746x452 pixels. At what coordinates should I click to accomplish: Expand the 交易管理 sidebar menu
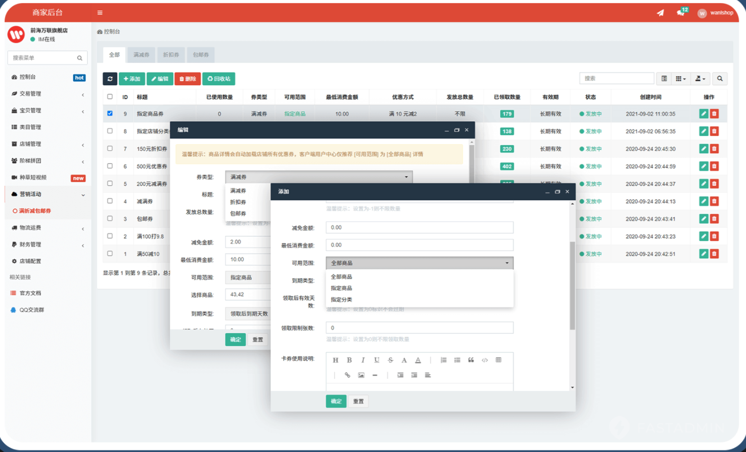(47, 94)
